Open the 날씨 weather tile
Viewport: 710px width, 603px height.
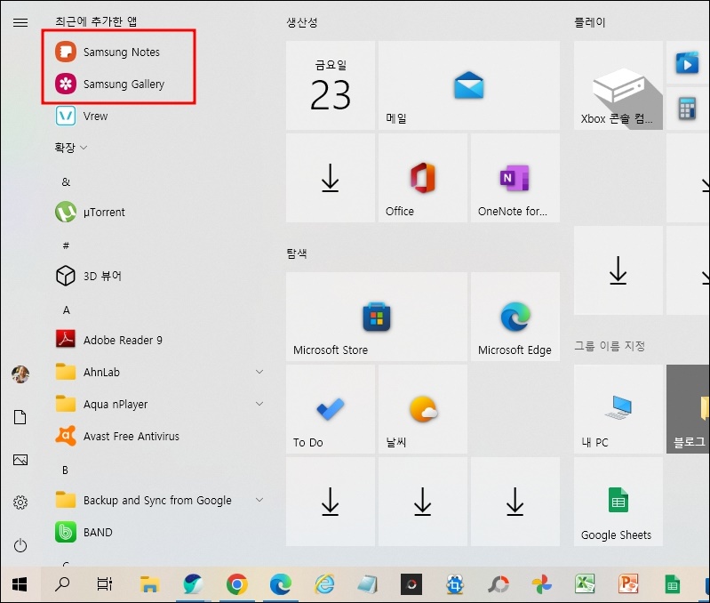coord(423,408)
